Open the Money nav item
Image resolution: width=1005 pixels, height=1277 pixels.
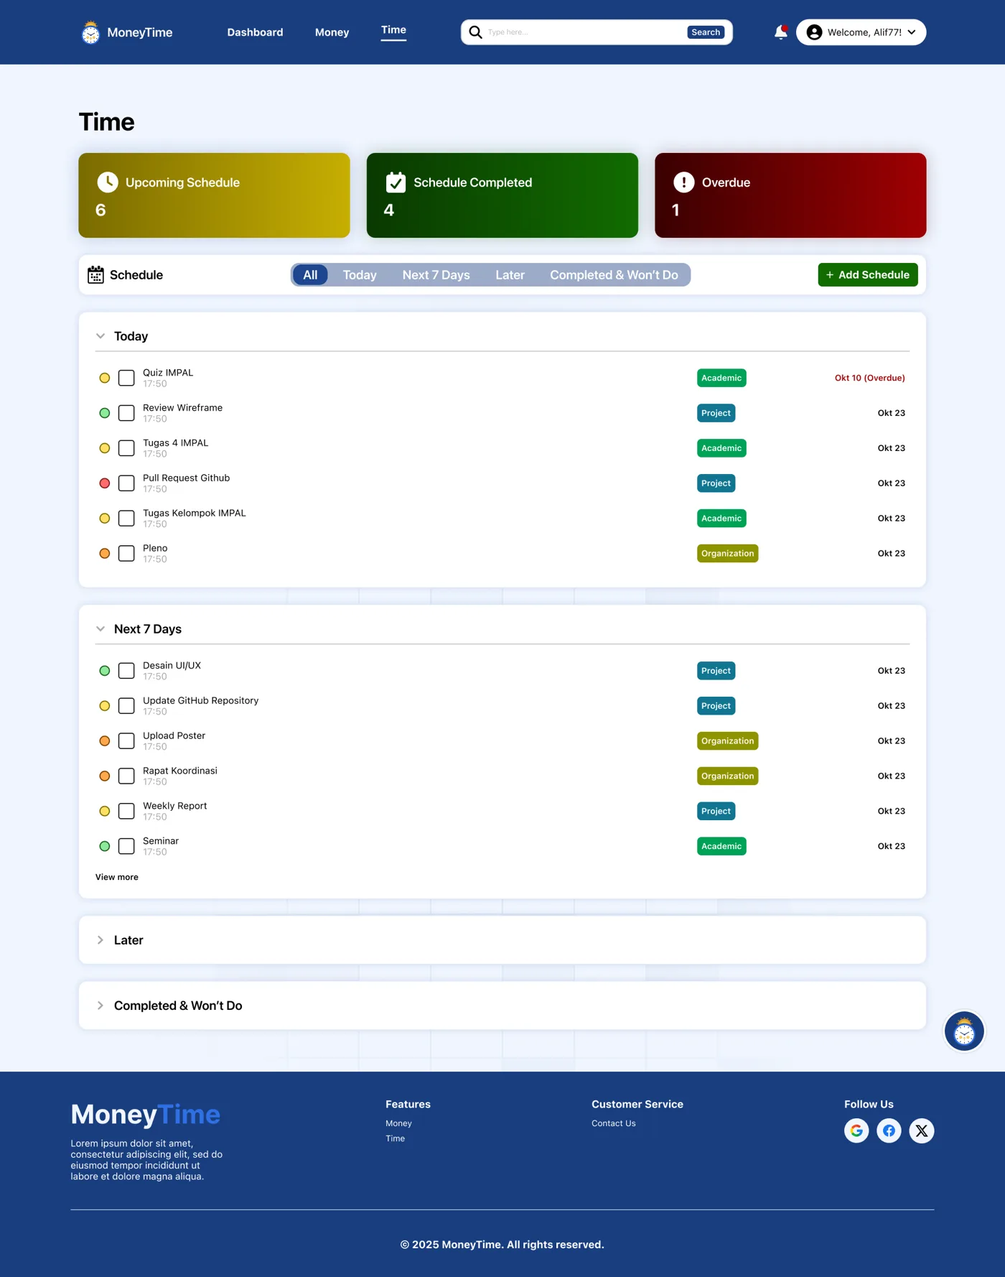click(332, 32)
